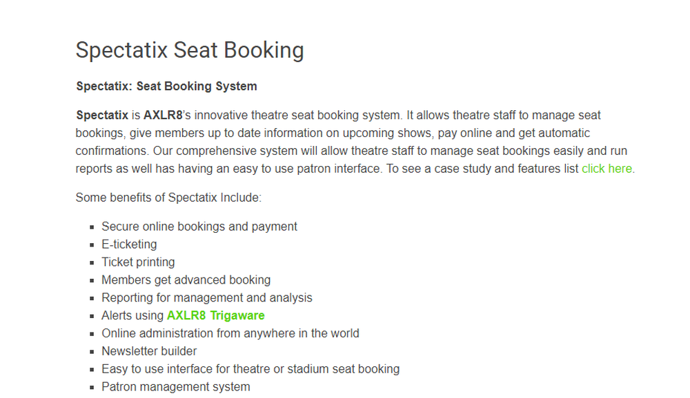Click 'Easy to use interface for theatre' bullet
The image size is (690, 398).
coord(250,369)
